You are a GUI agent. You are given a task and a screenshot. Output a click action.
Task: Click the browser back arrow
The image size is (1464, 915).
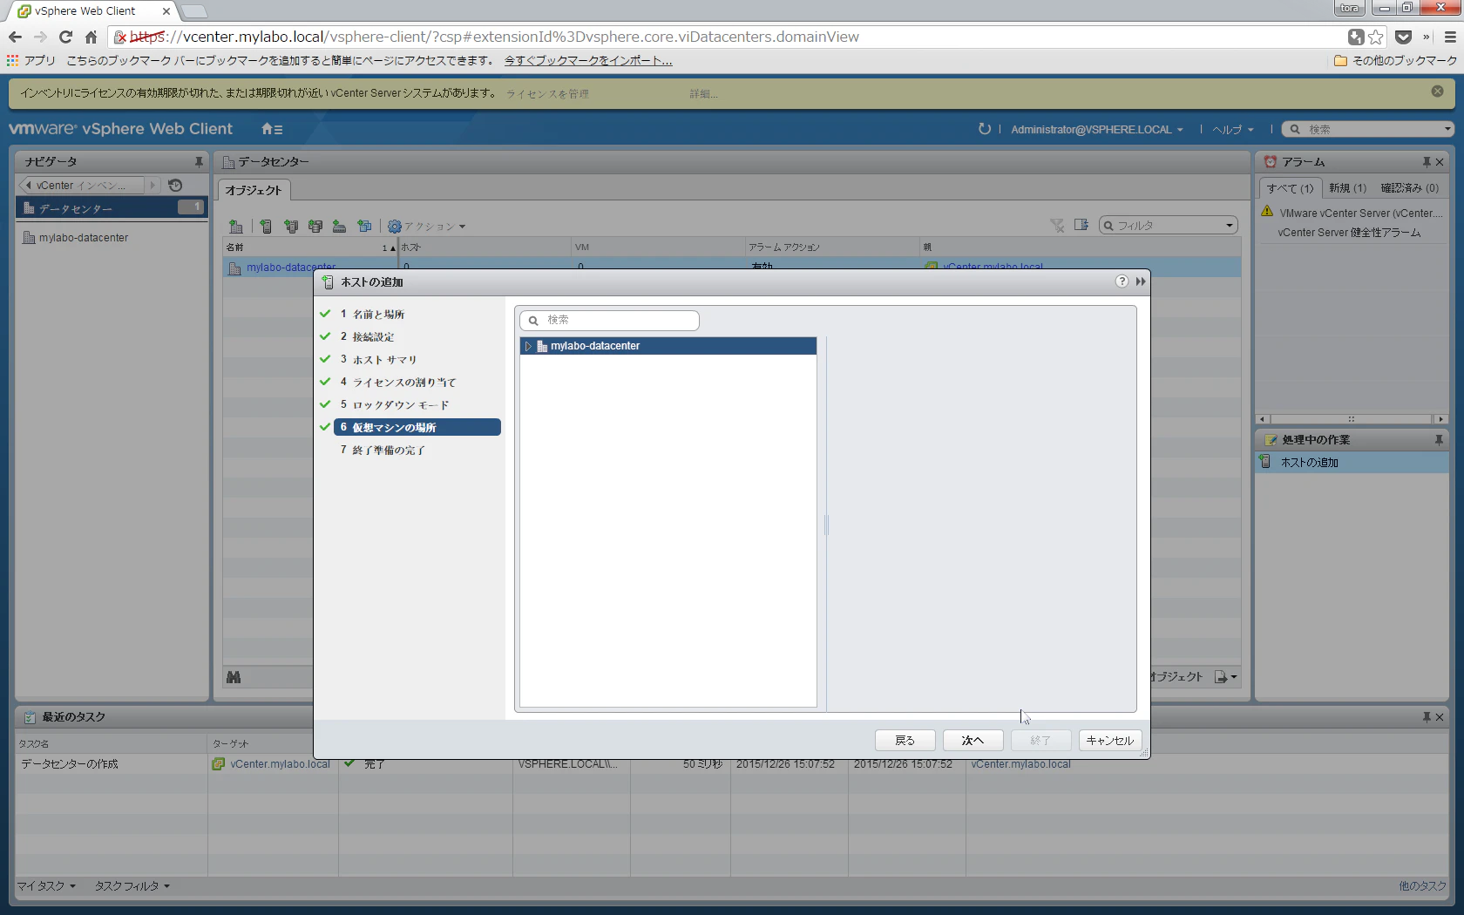pyautogui.click(x=15, y=37)
